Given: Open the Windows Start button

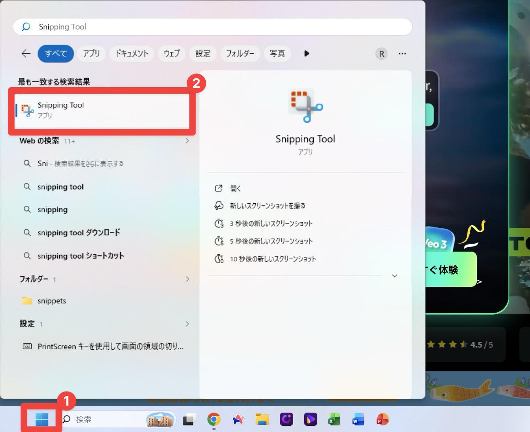Looking at the screenshot, I should [42, 419].
